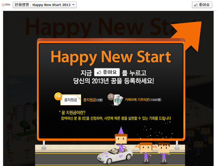Click the text 꿈지원금(3명)
217x166 pixels.
click(x=93, y=100)
